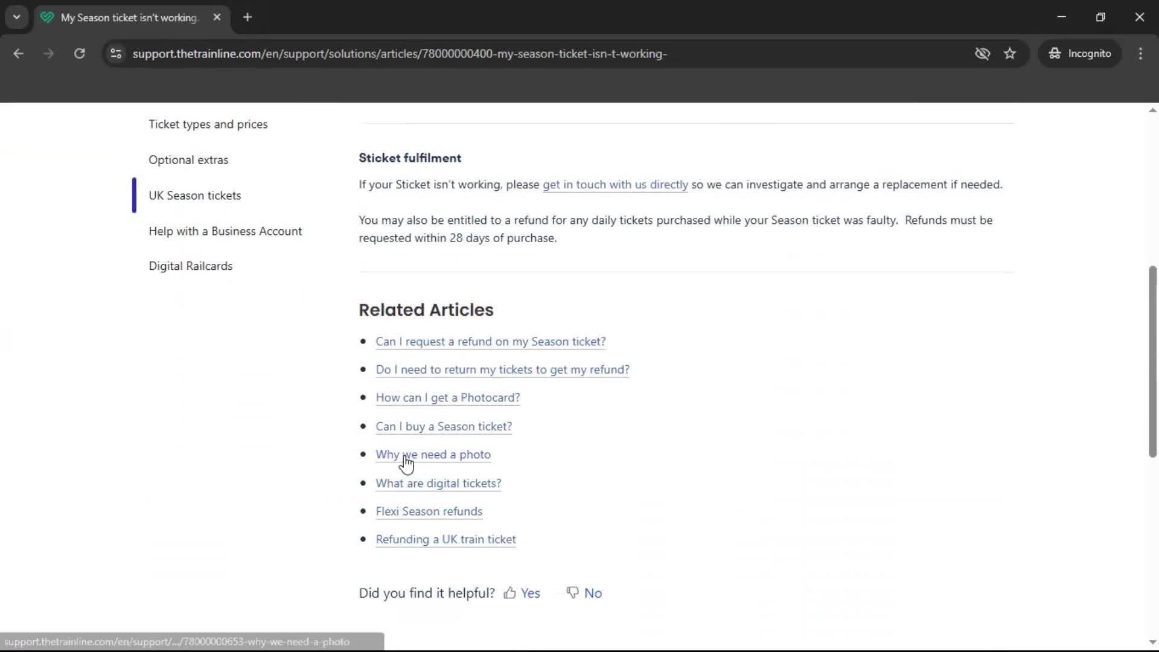
Task: Click the third-party cookies blocked icon
Action: pos(983,53)
